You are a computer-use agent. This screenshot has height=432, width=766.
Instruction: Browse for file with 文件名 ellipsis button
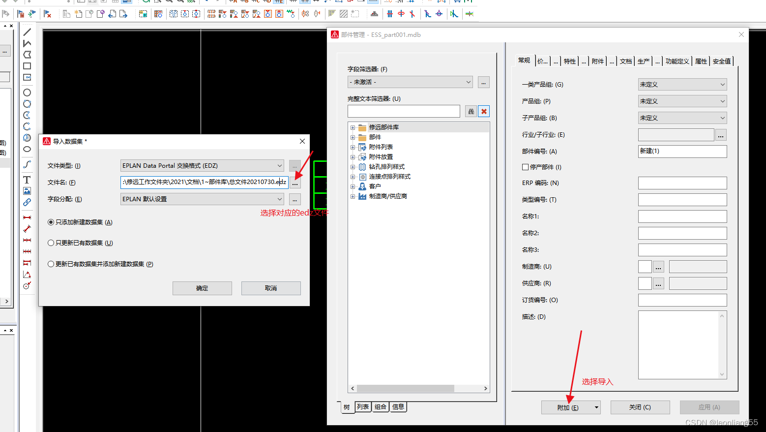coord(295,183)
